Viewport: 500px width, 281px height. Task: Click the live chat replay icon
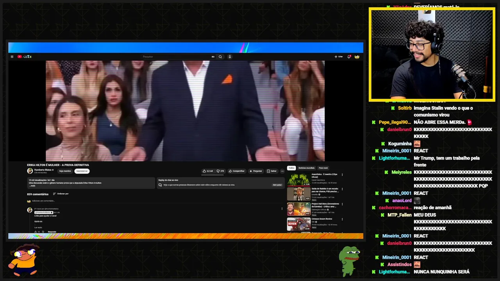tap(160, 185)
